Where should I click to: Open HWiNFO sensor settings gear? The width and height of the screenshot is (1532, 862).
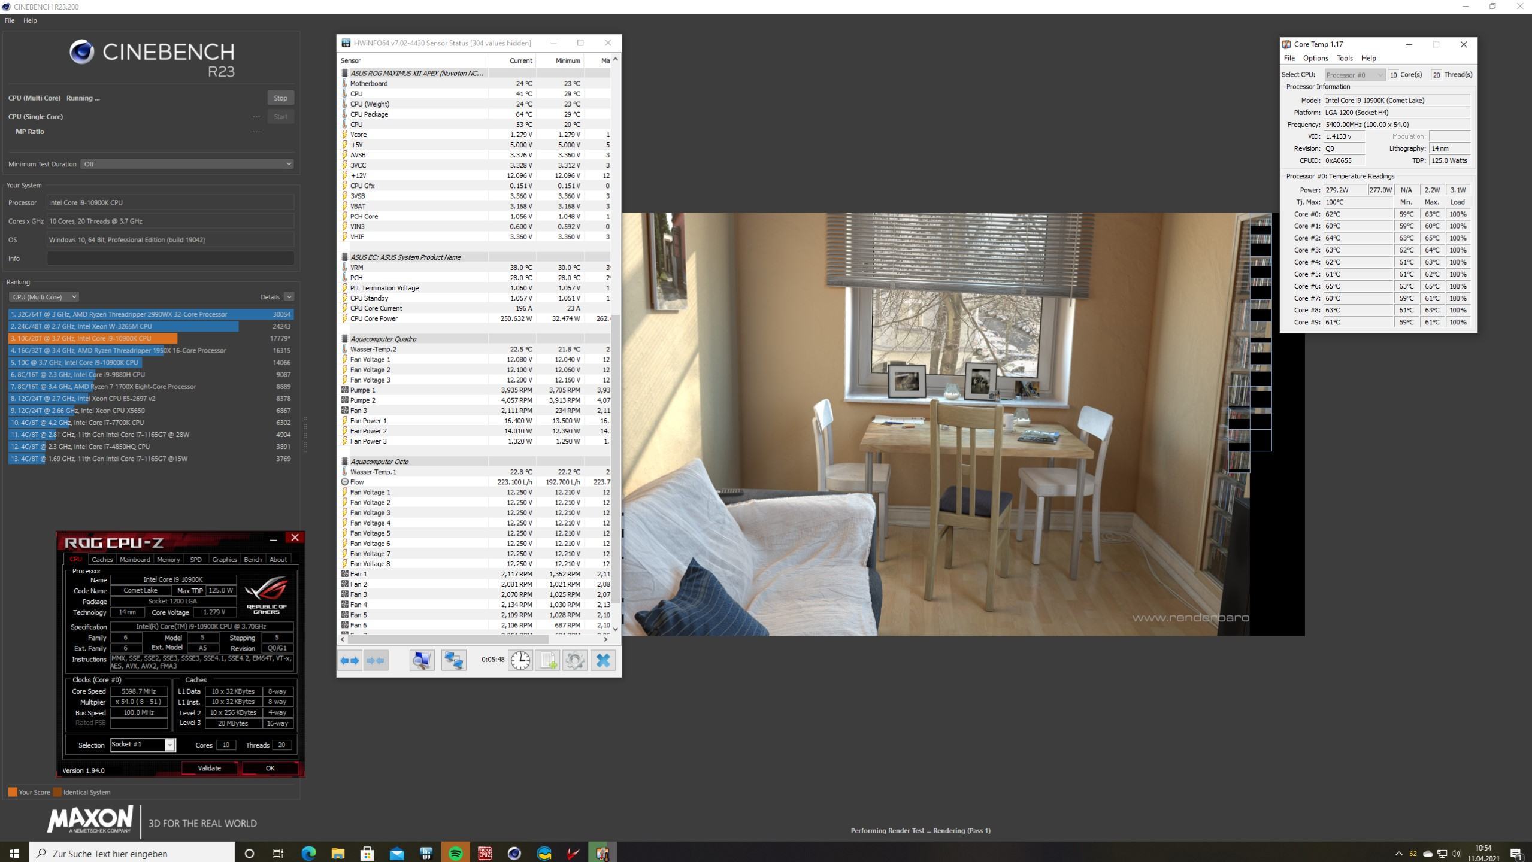click(x=575, y=661)
